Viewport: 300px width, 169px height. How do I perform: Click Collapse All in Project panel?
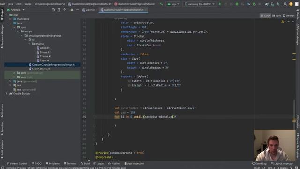point(65,10)
